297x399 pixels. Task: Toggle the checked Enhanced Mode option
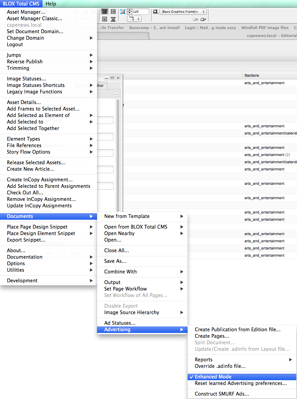point(242,377)
